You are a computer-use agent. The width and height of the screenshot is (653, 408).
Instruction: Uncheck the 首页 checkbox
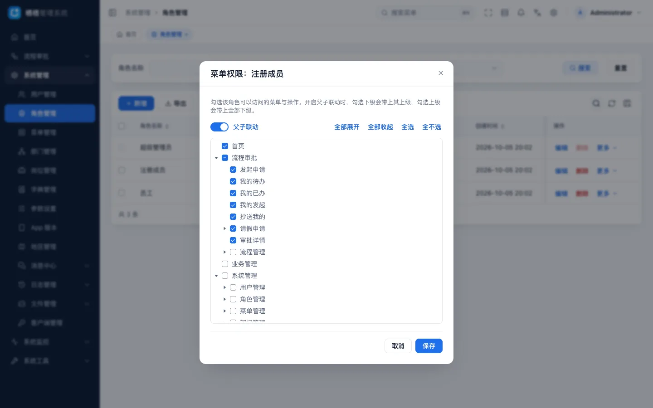pos(225,146)
